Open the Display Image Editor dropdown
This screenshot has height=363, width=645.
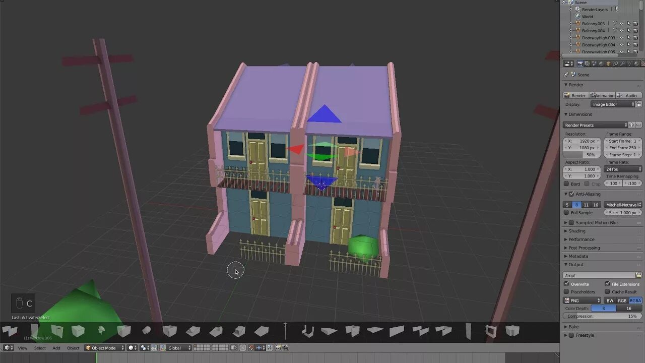click(613, 104)
